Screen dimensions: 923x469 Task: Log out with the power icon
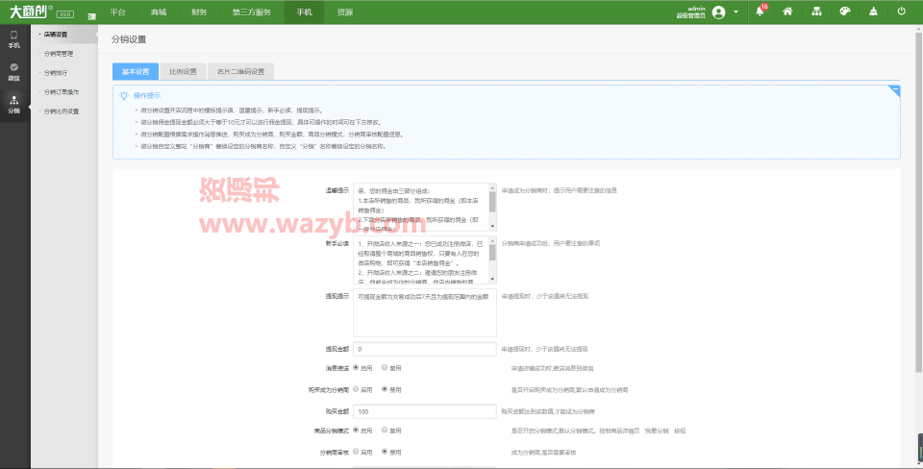(901, 12)
